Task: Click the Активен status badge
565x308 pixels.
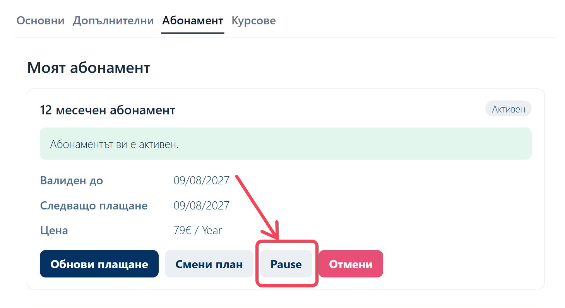Action: click(508, 109)
